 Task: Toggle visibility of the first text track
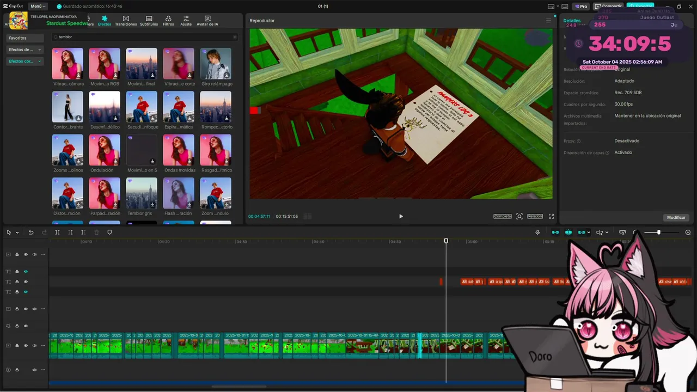[26, 271]
